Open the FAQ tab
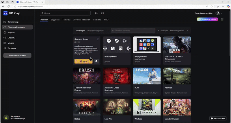The height and width of the screenshot is (123, 231). coord(106,20)
